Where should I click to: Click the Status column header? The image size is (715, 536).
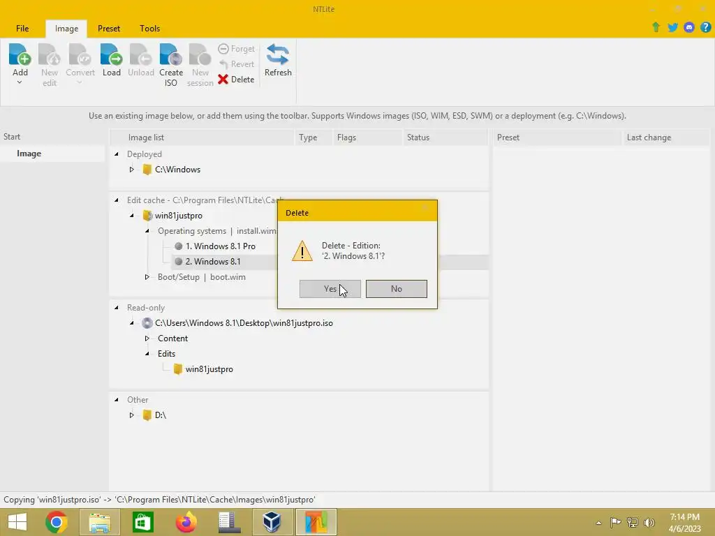coord(445,137)
